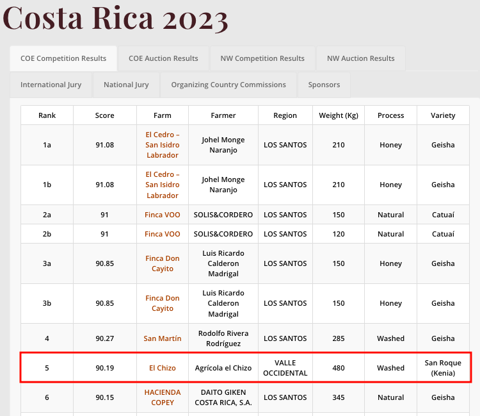480x416 pixels.
Task: Open Finca Don Cayito link in rank 3a
Action: pos(163,263)
